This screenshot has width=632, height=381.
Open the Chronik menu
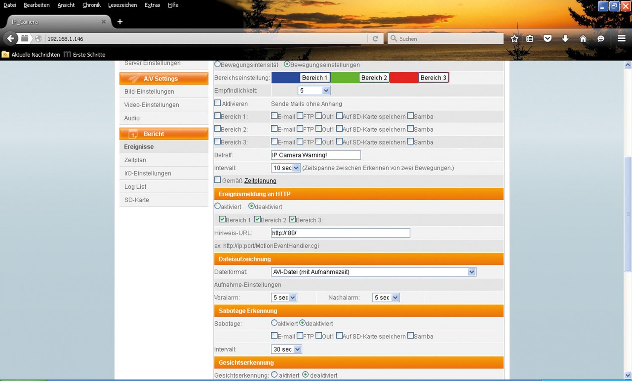pyautogui.click(x=91, y=5)
